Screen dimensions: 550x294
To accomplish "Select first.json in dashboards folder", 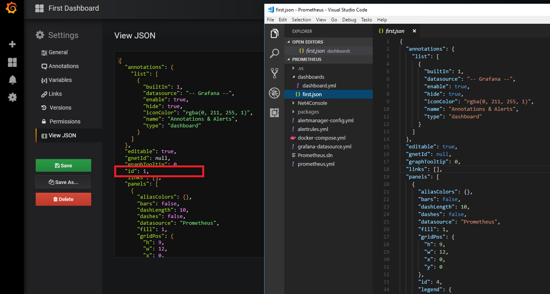I will click(x=328, y=94).
